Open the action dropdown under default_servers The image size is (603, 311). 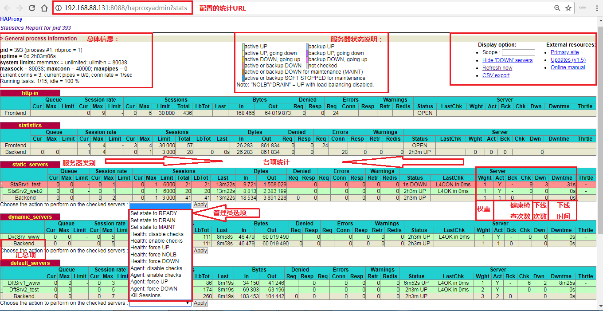[x=160, y=303]
